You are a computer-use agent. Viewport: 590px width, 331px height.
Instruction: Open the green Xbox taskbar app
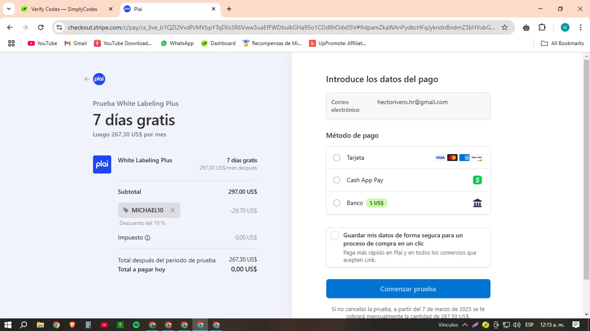[120, 325]
